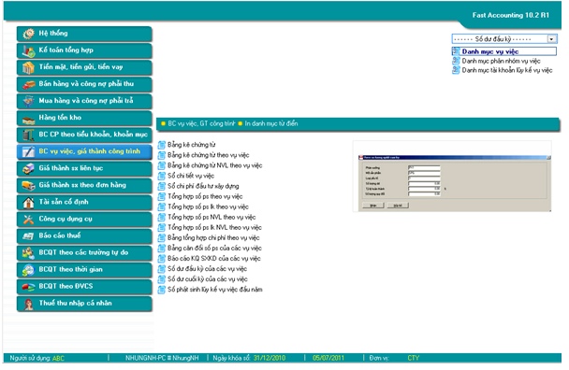Open Giá thành sx liên tục
The height and width of the screenshot is (370, 569).
pos(84,168)
